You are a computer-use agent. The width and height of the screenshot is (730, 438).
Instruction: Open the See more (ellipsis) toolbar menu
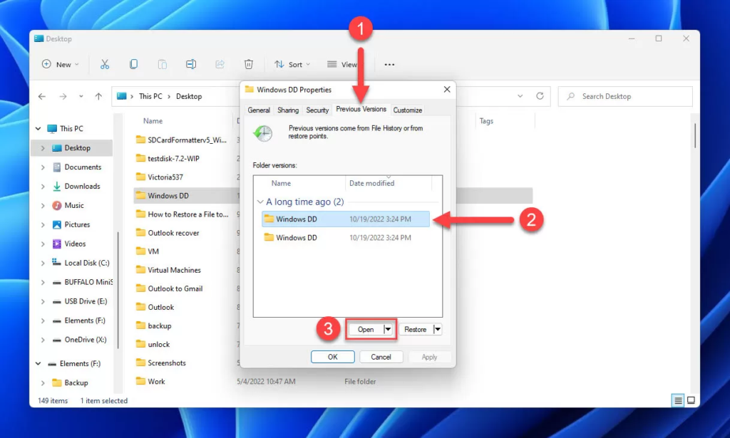pos(389,64)
